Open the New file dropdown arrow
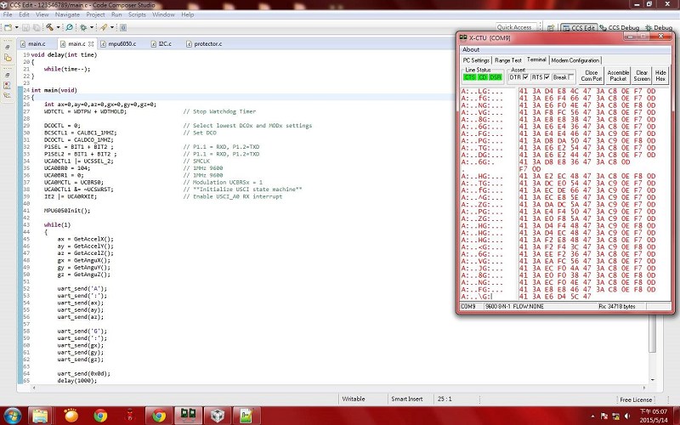680x425 pixels. pyautogui.click(x=16, y=27)
